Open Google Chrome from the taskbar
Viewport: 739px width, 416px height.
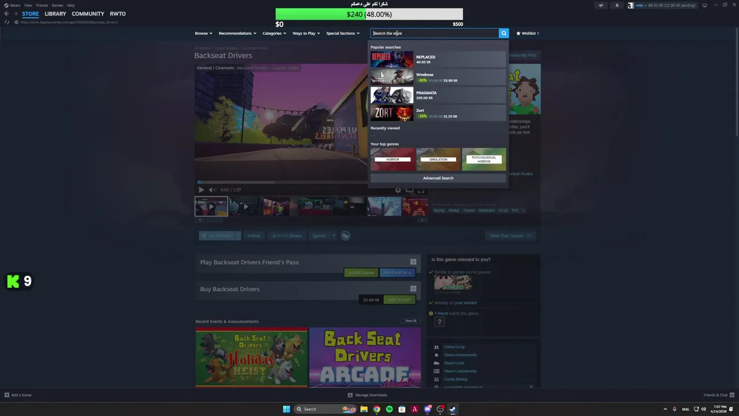pos(376,409)
